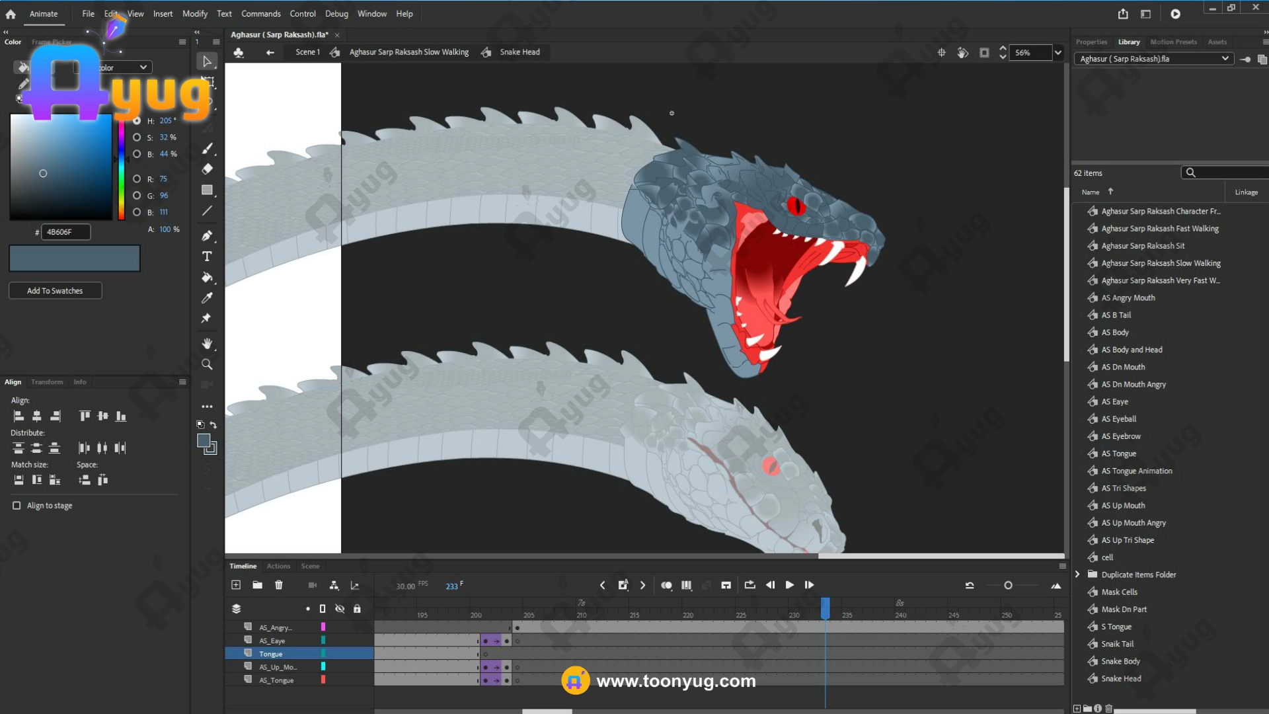
Task: Expand the Duplicate Items Folder
Action: pyautogui.click(x=1078, y=575)
